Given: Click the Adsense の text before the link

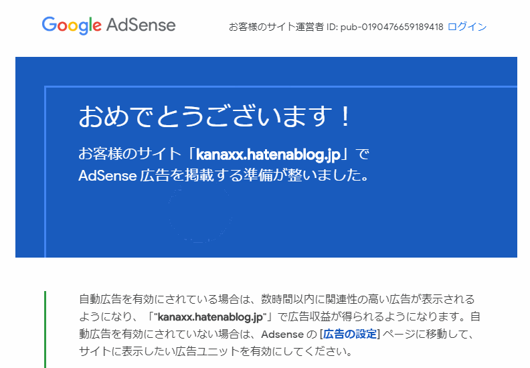Looking at the screenshot, I should tap(289, 334).
